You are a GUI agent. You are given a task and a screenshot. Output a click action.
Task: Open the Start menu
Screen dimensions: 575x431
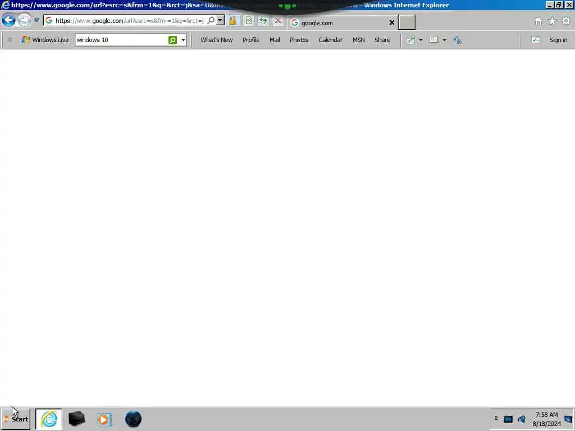click(x=16, y=419)
